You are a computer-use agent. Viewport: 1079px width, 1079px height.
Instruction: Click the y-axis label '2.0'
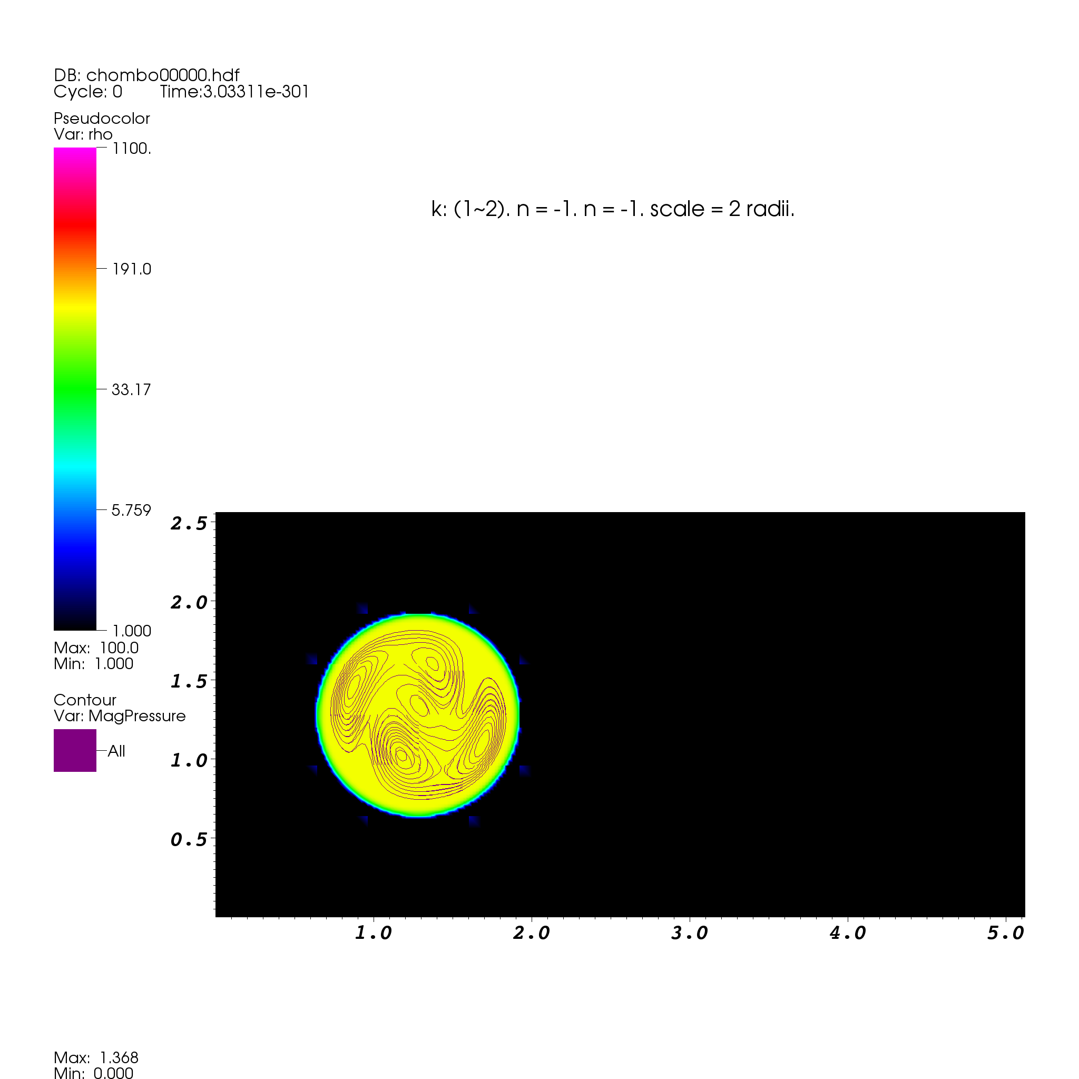pos(189,603)
